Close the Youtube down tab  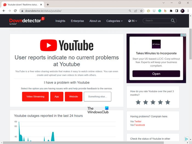(41, 5)
